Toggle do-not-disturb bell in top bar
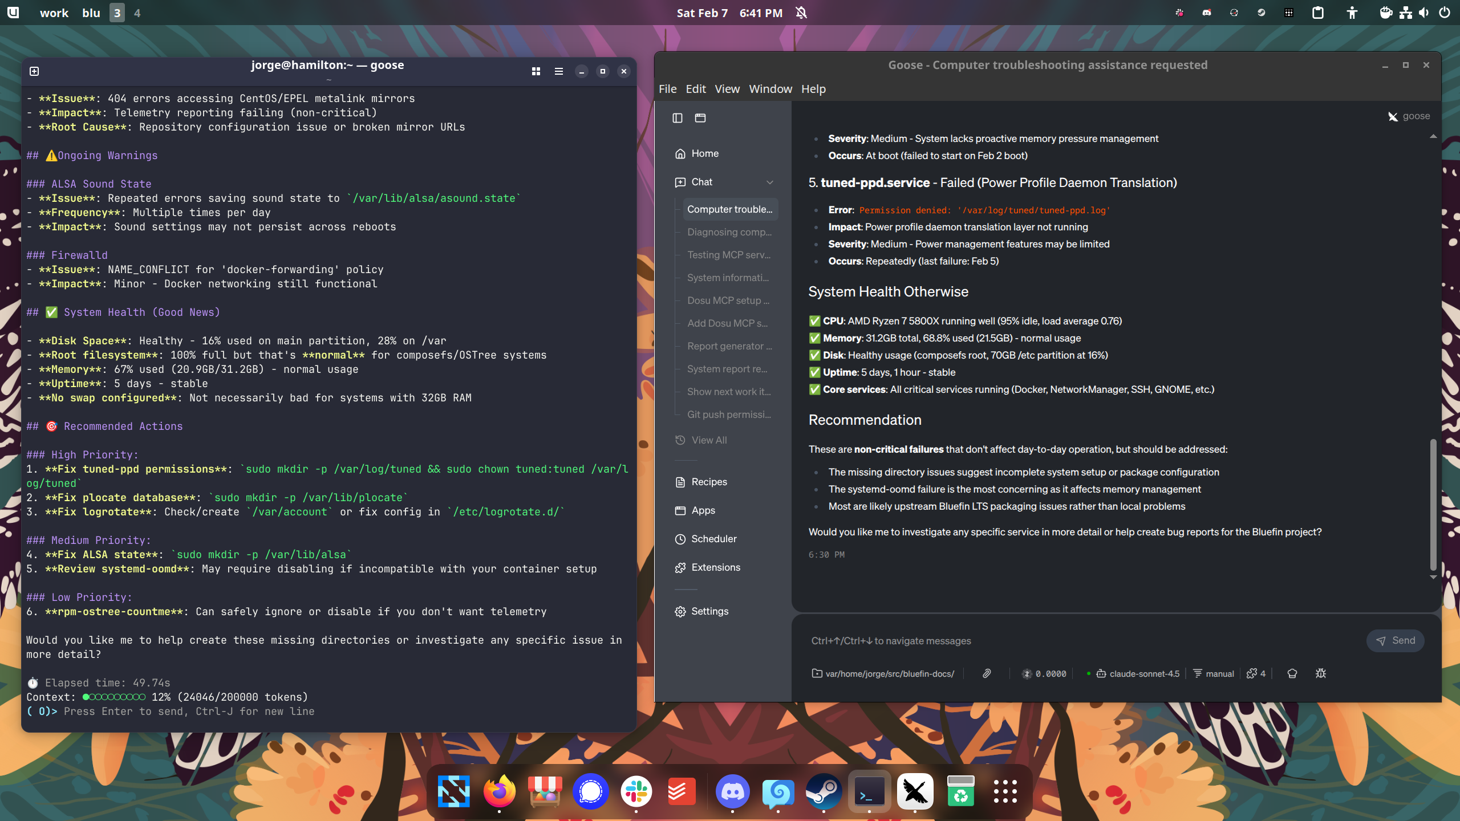Viewport: 1460px width, 821px height. pos(801,13)
